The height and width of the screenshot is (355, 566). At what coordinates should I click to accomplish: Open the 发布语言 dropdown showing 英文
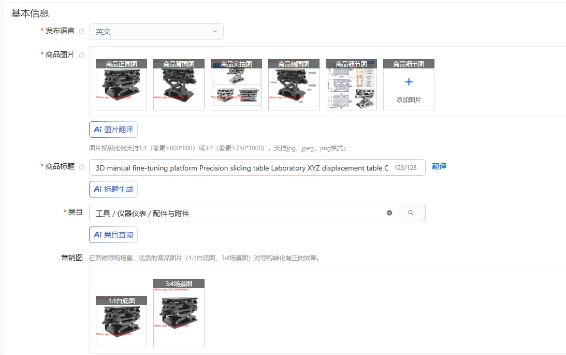pos(156,32)
